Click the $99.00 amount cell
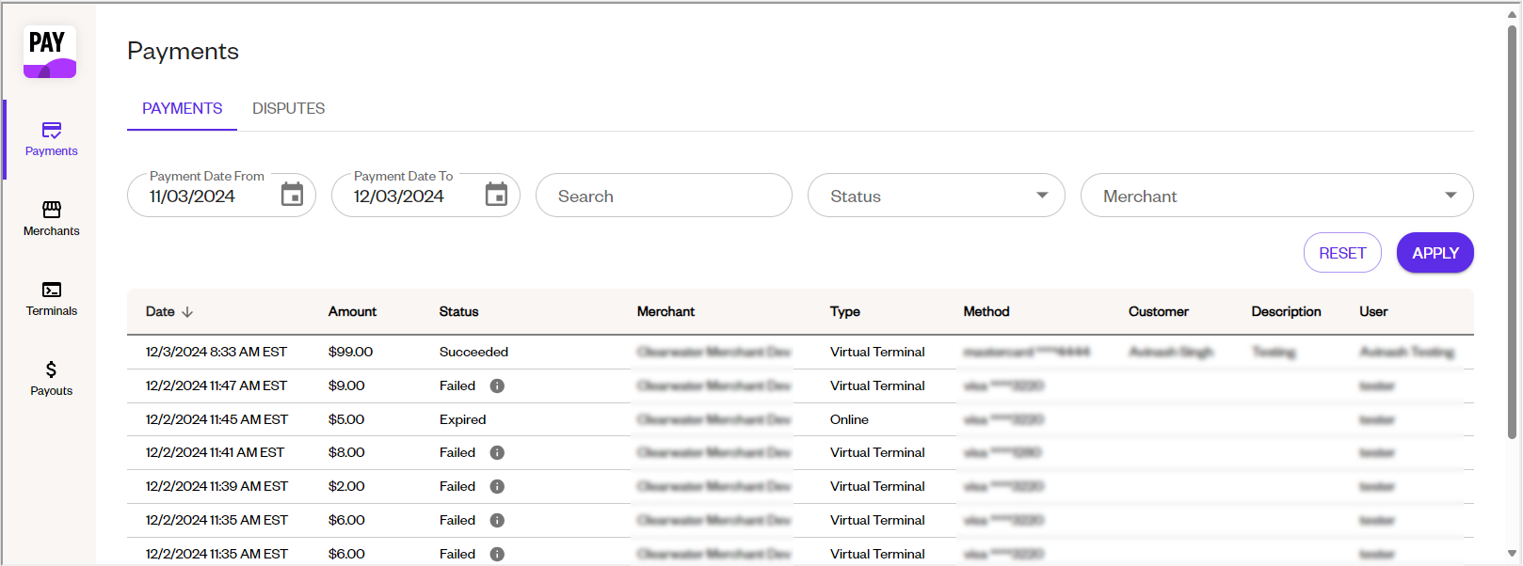 point(350,352)
